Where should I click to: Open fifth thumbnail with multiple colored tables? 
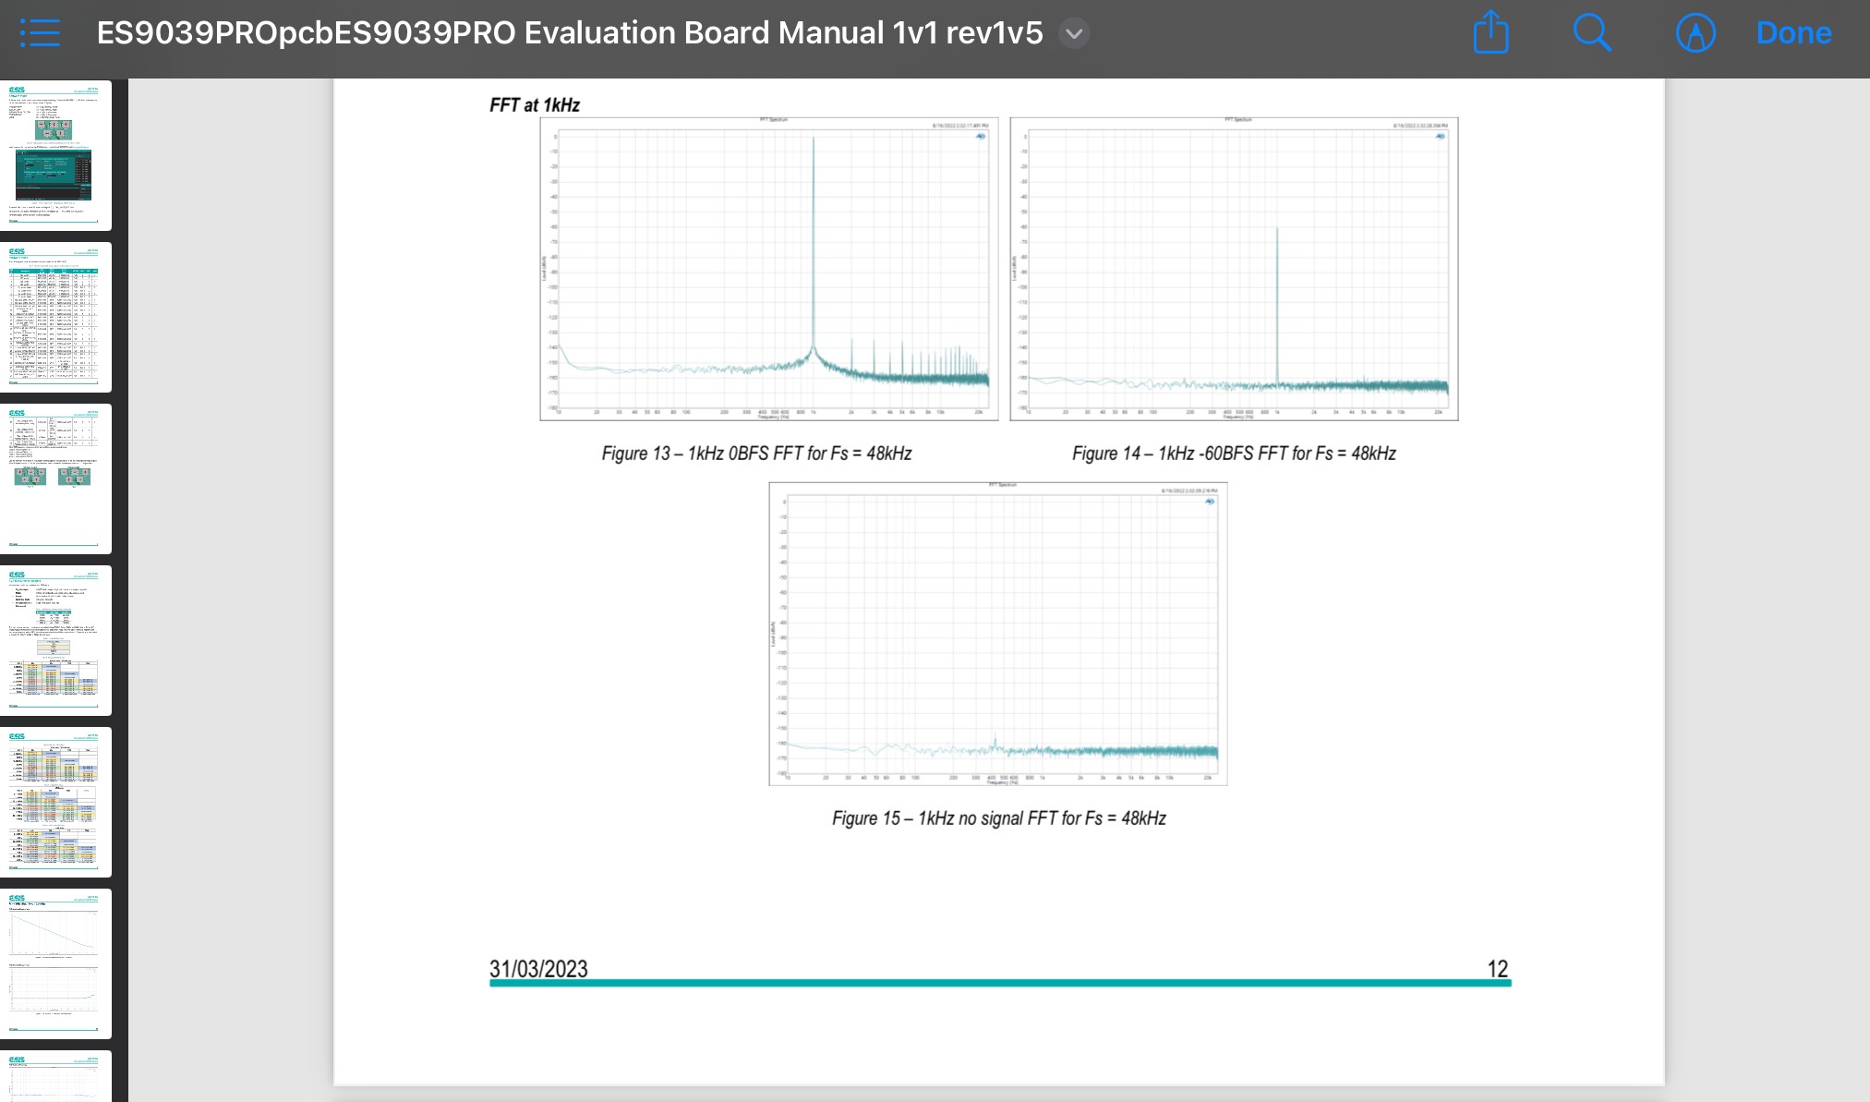[54, 802]
